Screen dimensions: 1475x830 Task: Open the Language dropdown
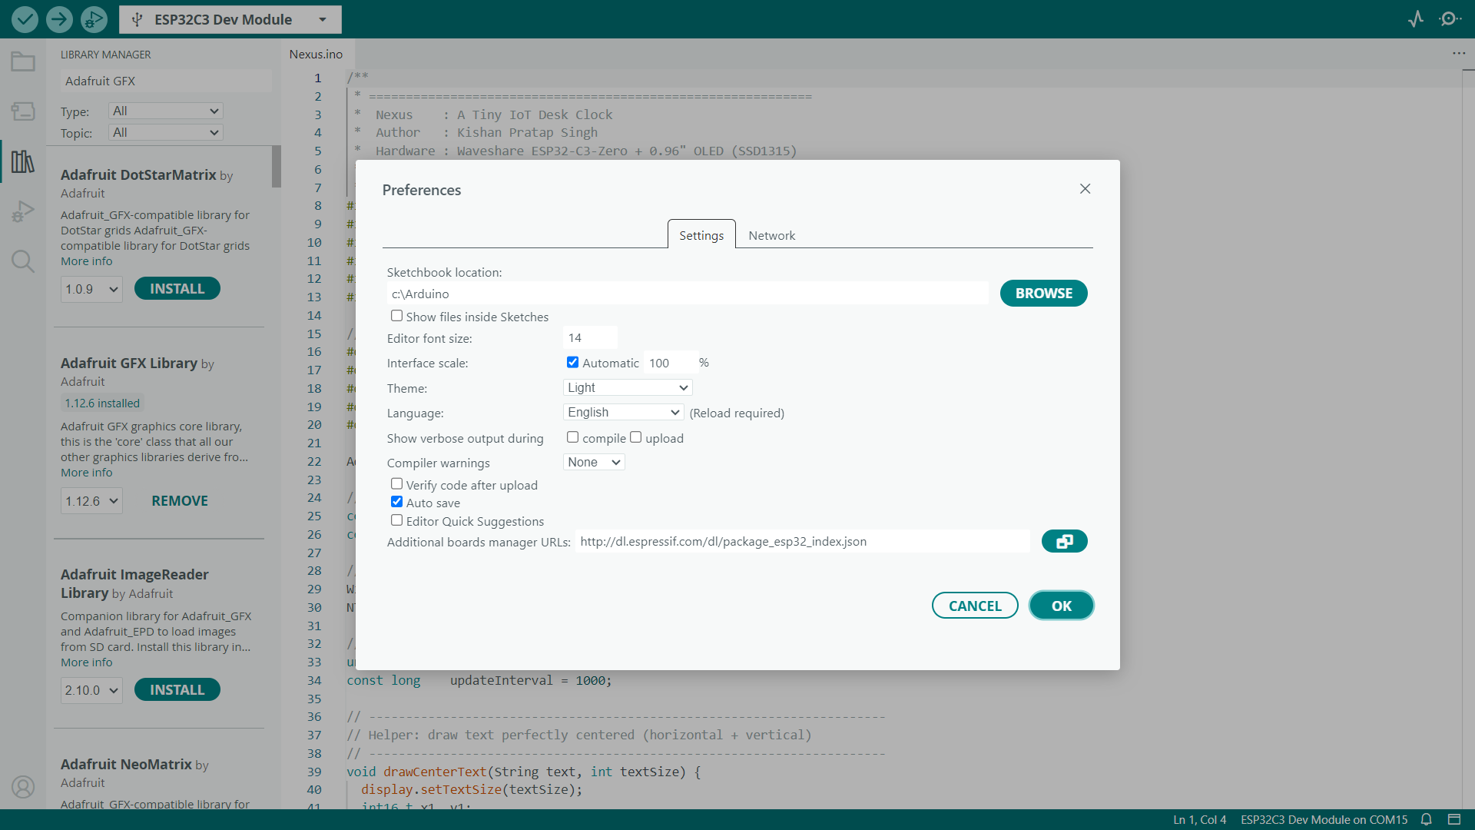[x=623, y=412]
